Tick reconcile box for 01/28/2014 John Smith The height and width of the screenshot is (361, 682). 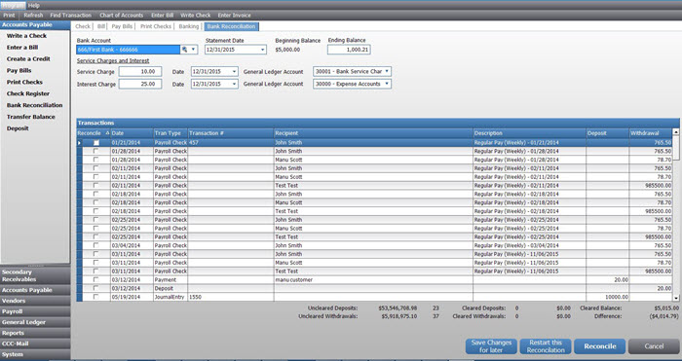click(x=95, y=151)
